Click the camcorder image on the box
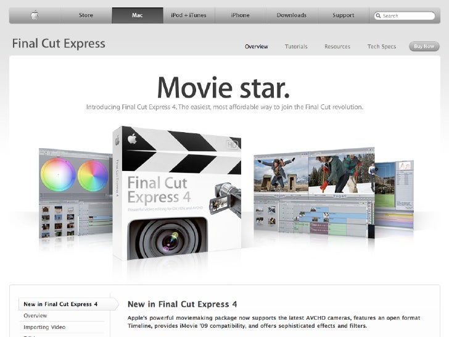The image size is (449, 337). click(225, 199)
